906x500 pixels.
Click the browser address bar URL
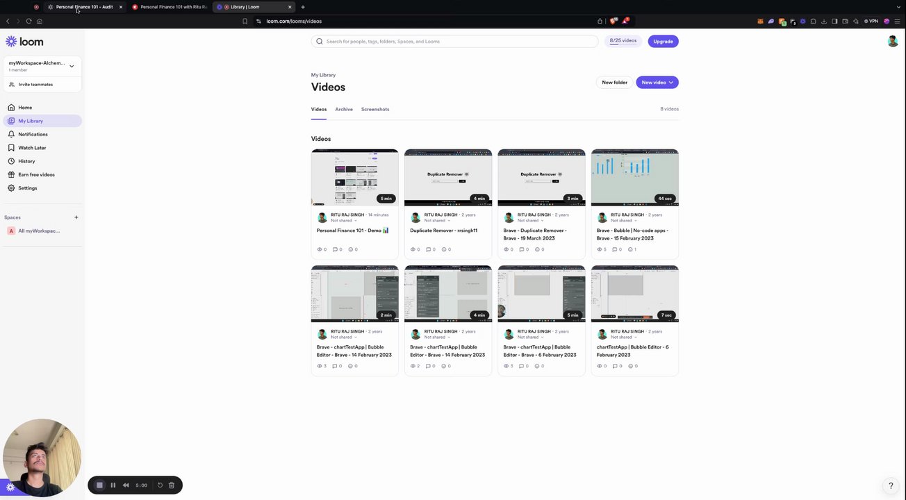coord(294,22)
